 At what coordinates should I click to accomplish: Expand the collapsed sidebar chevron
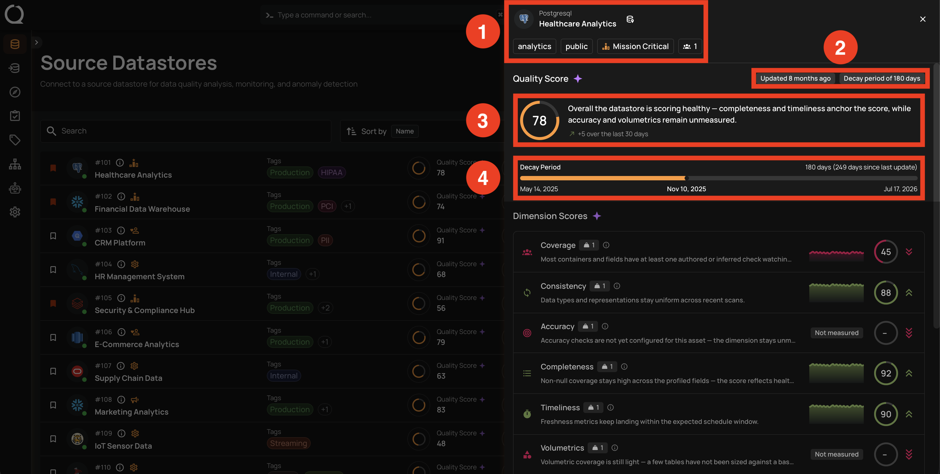[x=36, y=42]
